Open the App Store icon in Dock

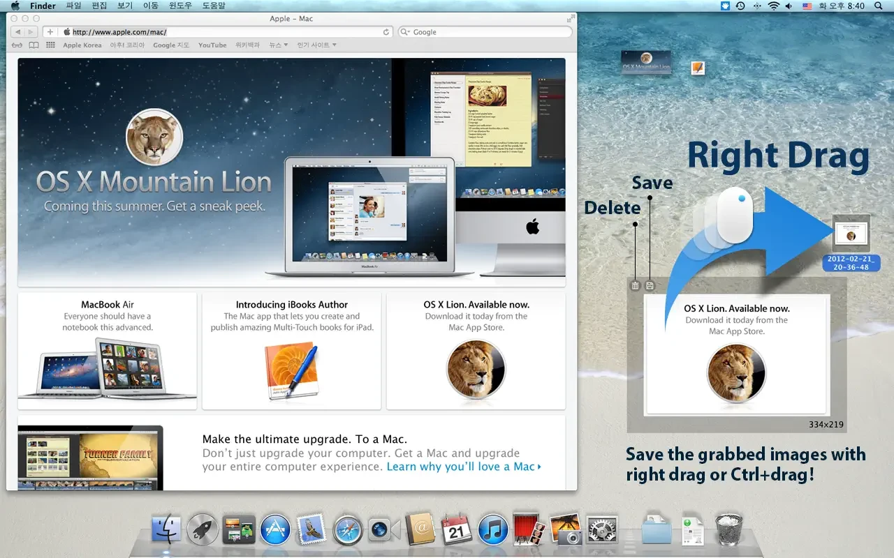[275, 529]
